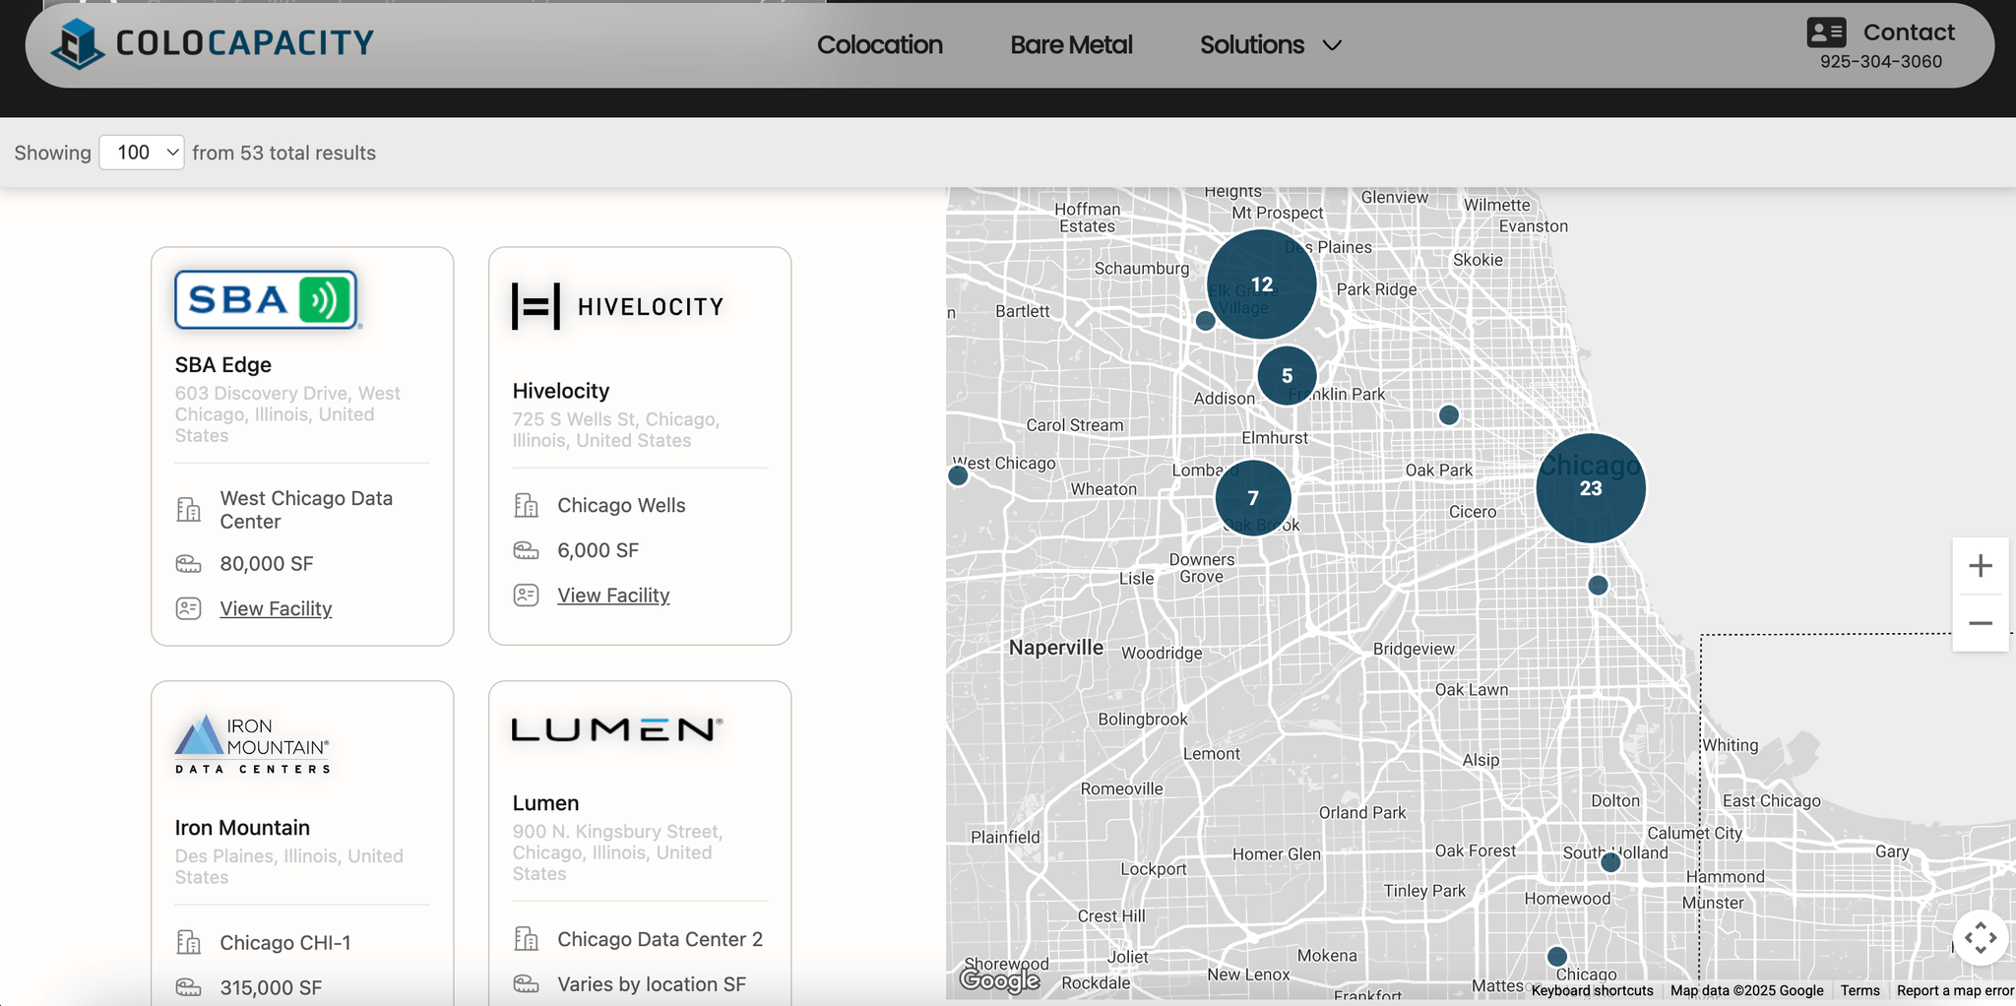The width and height of the screenshot is (2016, 1006).
Task: Open the Colocation menu item
Action: 879,44
